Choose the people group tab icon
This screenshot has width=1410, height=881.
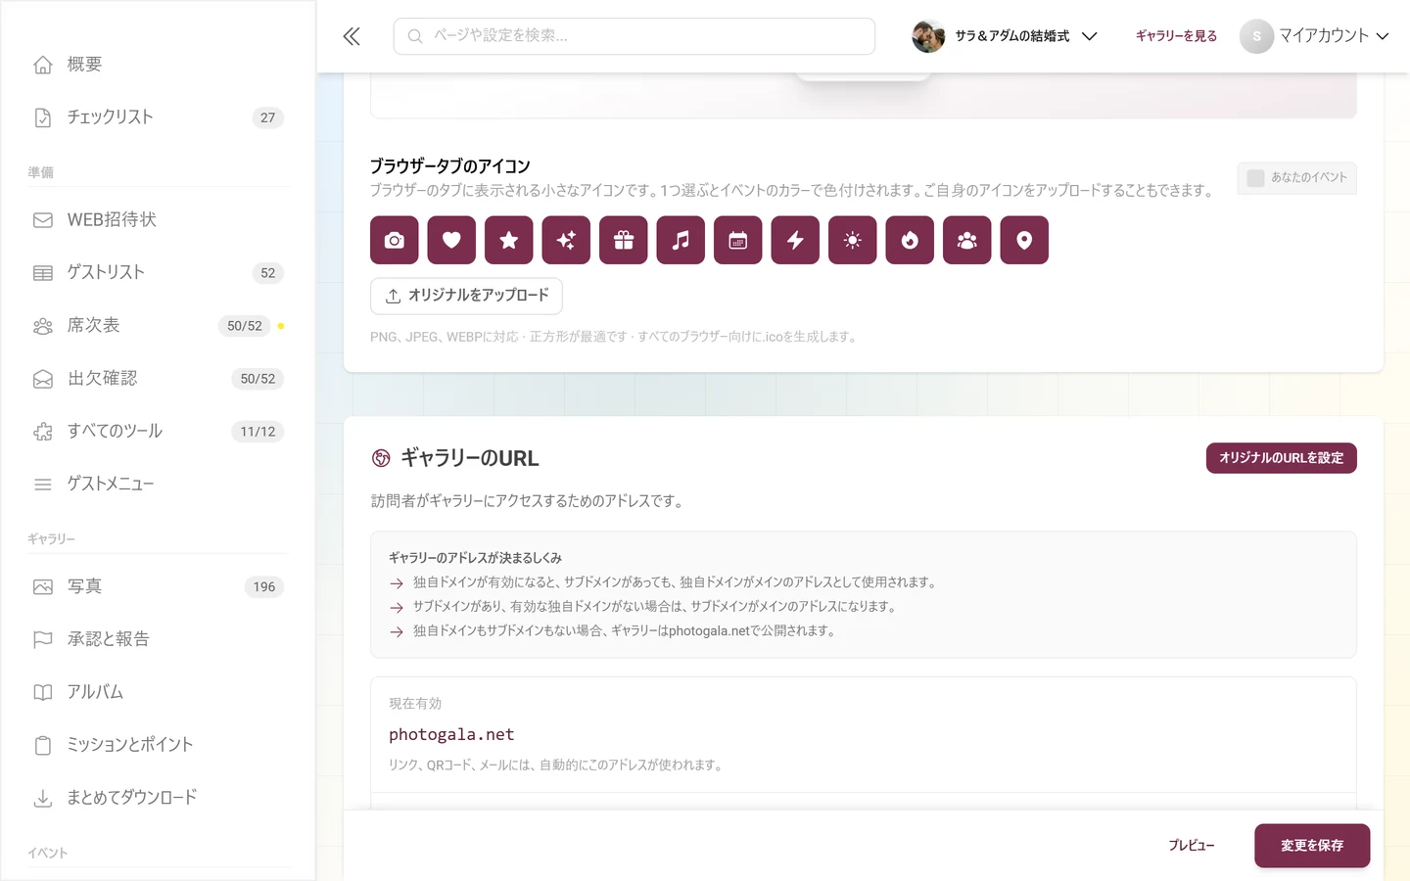click(x=967, y=240)
